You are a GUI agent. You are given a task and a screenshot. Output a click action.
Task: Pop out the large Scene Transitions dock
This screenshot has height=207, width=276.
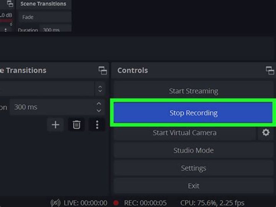(x=102, y=70)
